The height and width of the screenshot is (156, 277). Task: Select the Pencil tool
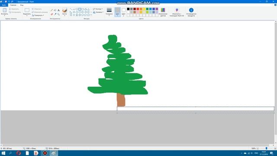[52, 10]
